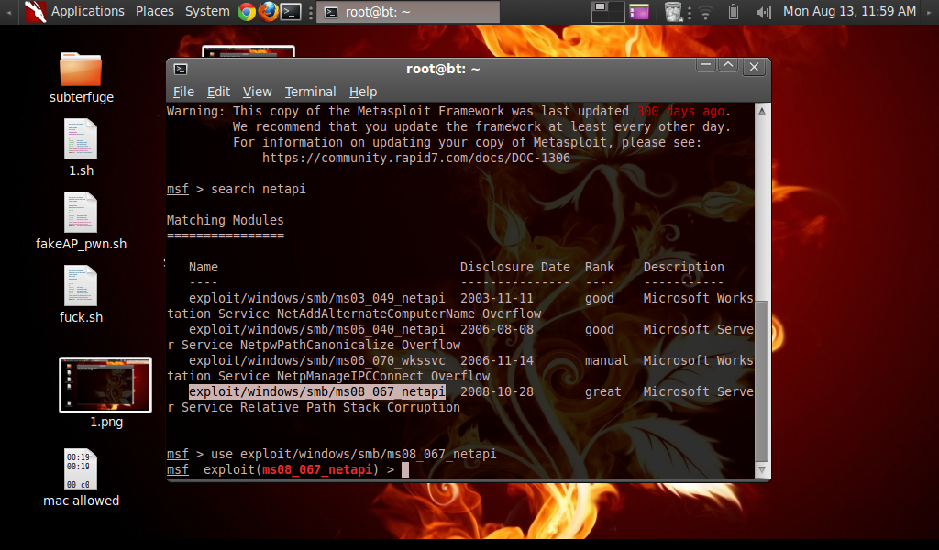Select the 1.sh script file icon
This screenshot has height=550, width=939.
tap(81, 138)
